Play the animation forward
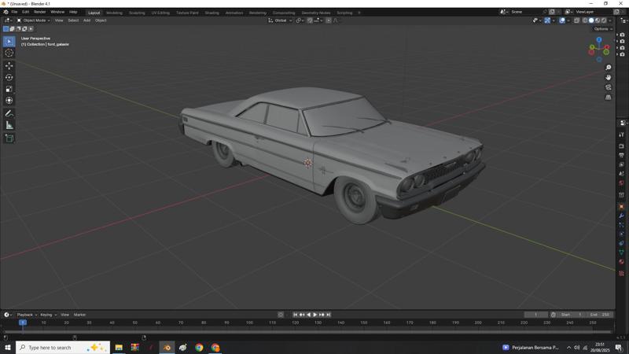Viewport: 629px width, 354px height. [315, 315]
